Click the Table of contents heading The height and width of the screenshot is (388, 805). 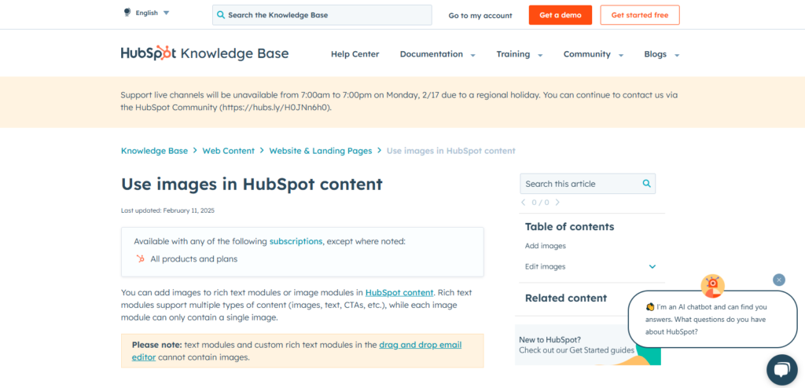tap(569, 226)
